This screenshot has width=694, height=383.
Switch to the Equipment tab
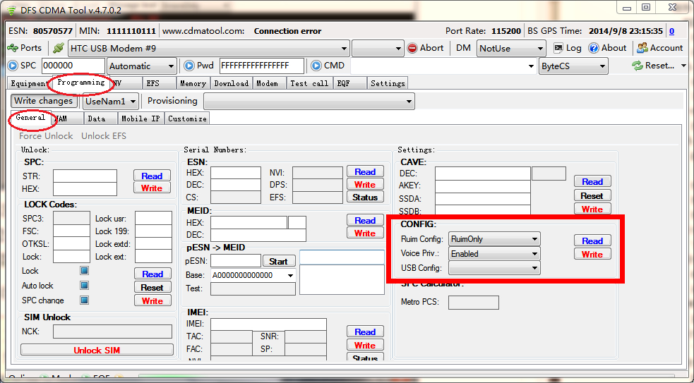[29, 83]
